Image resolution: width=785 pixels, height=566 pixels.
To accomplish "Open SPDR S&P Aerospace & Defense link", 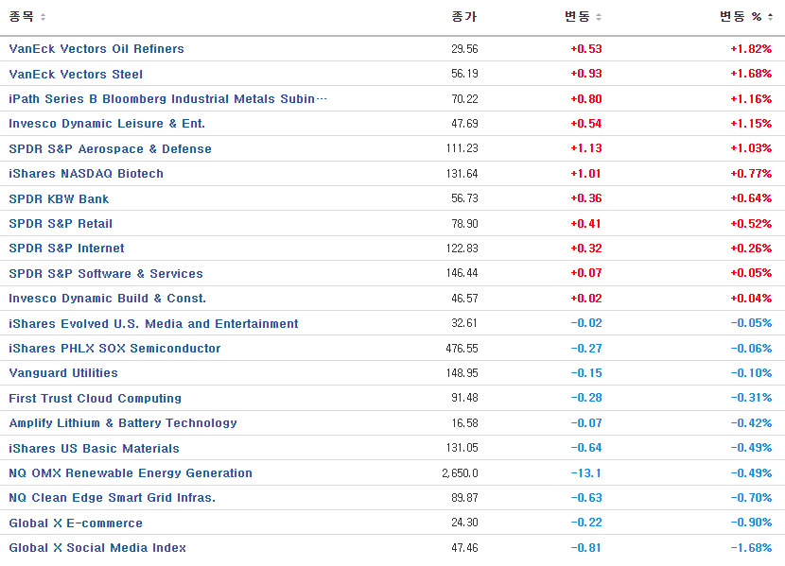I will 110,148.
